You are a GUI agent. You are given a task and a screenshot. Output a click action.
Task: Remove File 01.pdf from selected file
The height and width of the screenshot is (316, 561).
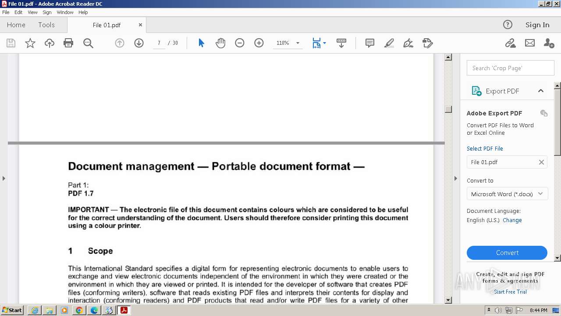541,162
